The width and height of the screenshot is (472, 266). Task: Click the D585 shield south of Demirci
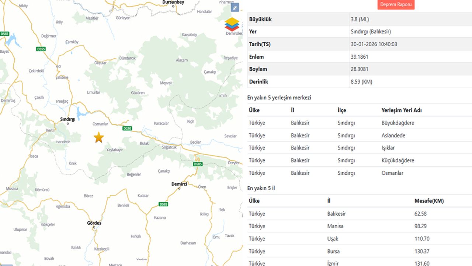(163, 204)
